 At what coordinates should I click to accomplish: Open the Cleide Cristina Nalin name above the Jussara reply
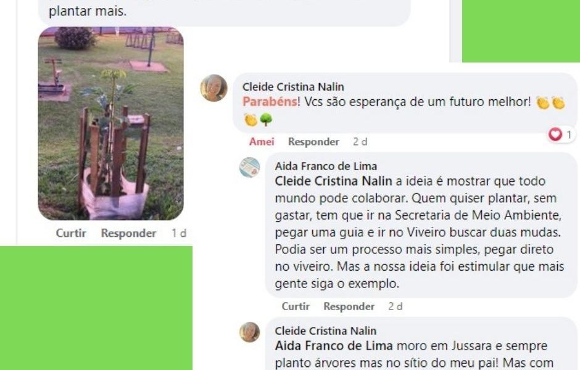point(326,331)
